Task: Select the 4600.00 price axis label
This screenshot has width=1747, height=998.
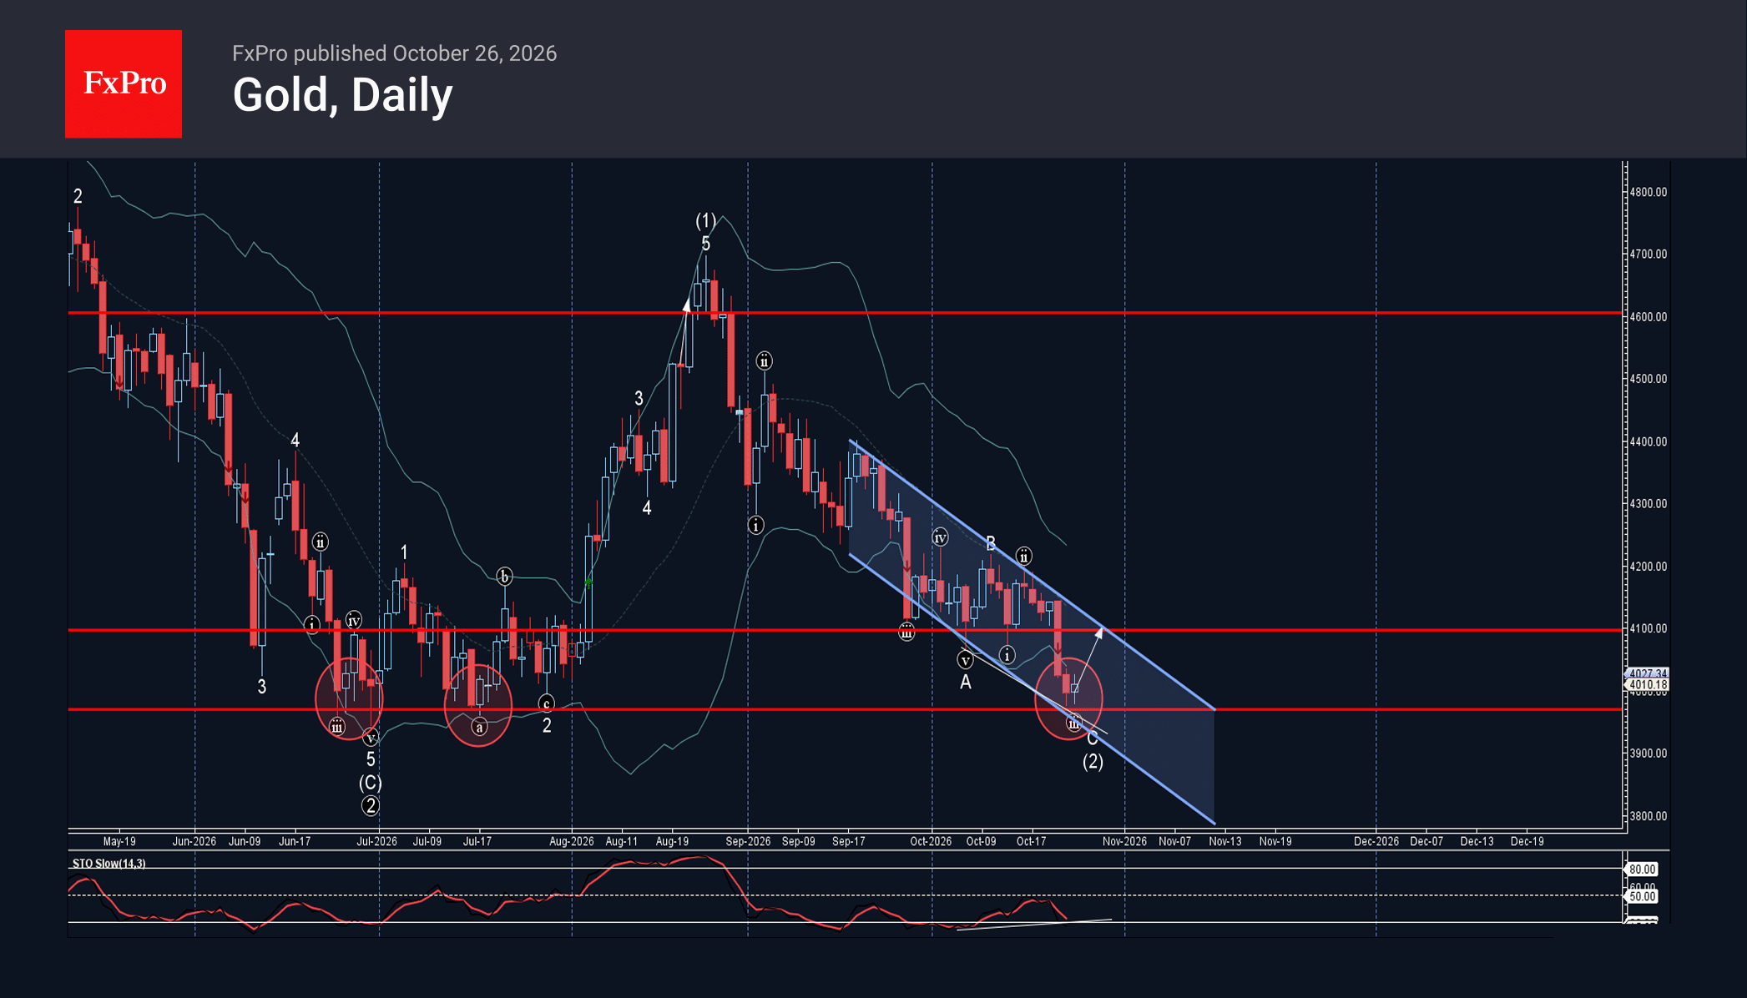Action: tap(1648, 317)
